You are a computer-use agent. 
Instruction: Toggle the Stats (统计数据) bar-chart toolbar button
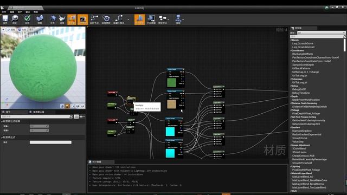(139, 19)
